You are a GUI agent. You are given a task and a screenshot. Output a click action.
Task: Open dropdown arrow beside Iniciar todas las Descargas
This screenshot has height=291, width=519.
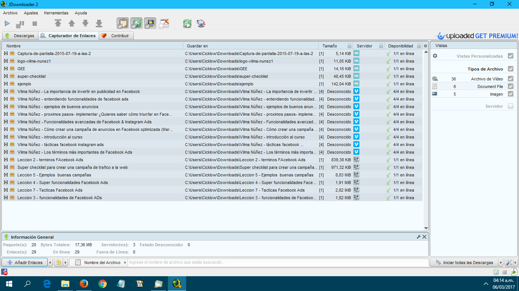coord(500,262)
